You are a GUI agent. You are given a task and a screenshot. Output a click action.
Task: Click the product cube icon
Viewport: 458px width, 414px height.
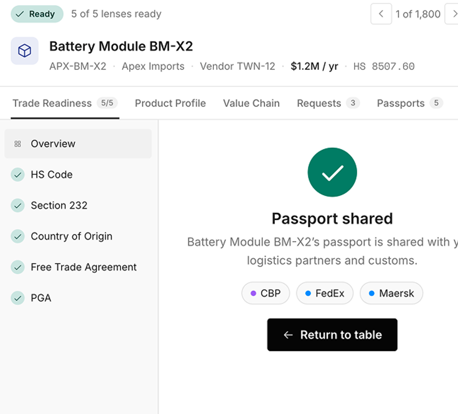coord(24,51)
